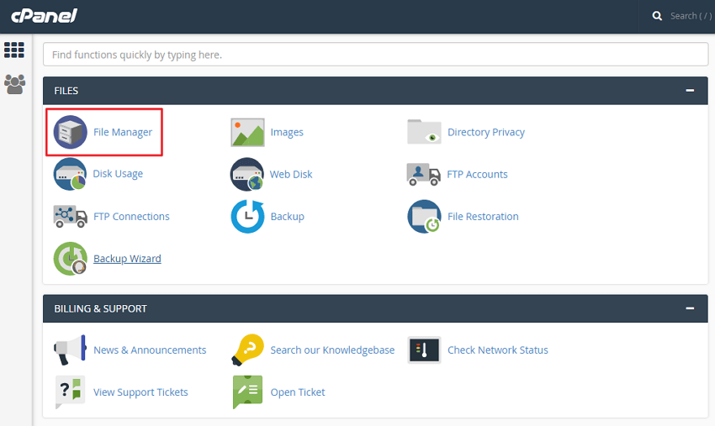Open the Disk Usage link
The width and height of the screenshot is (715, 426).
pyautogui.click(x=118, y=174)
